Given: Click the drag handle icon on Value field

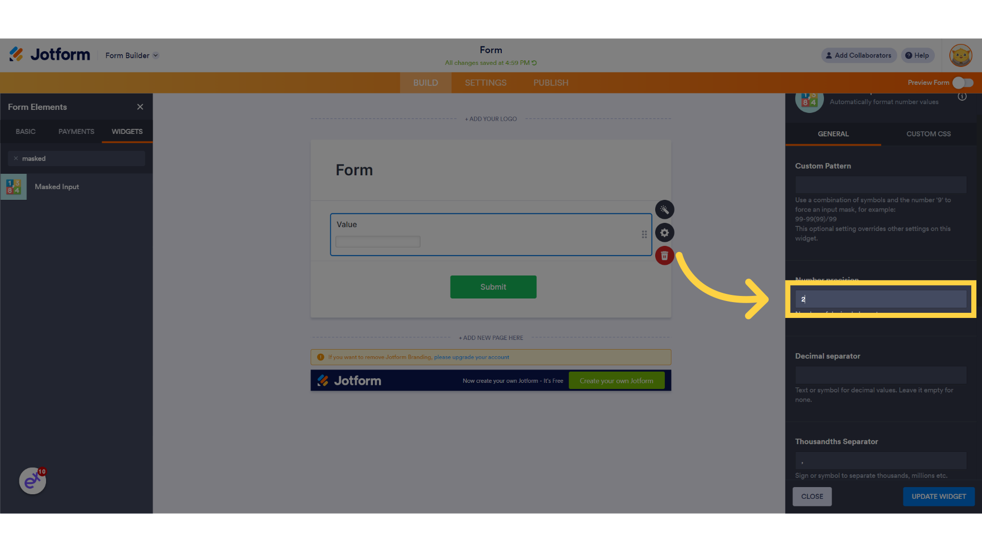Looking at the screenshot, I should point(643,234).
